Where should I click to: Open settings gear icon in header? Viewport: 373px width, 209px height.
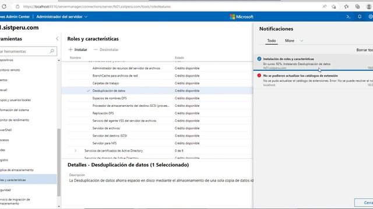coord(371,17)
